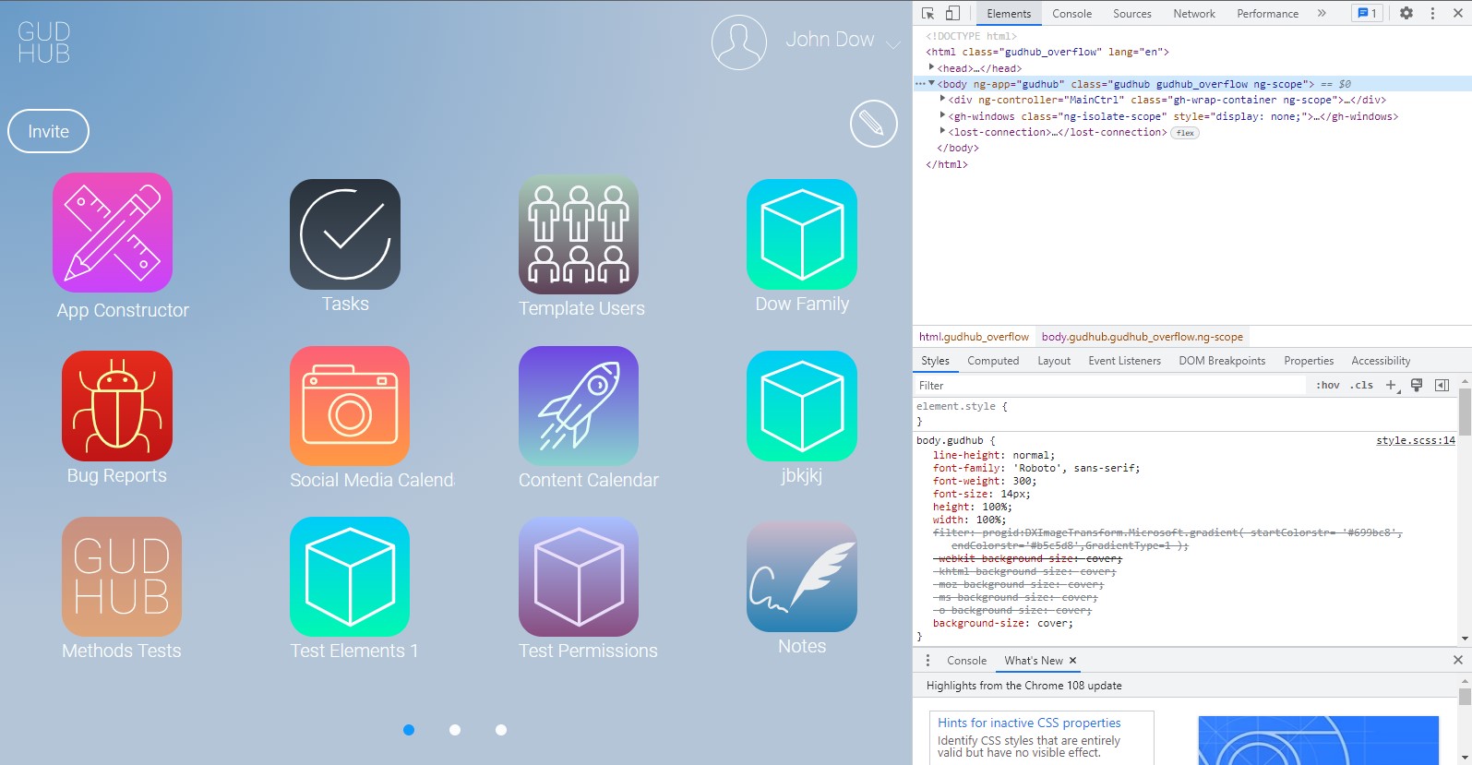
Task: Expand the head element node
Action: 931,67
